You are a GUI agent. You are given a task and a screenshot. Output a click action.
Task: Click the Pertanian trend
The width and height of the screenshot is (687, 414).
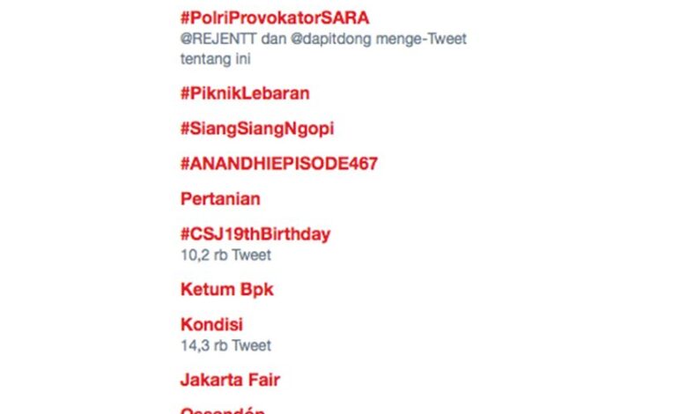click(x=220, y=199)
